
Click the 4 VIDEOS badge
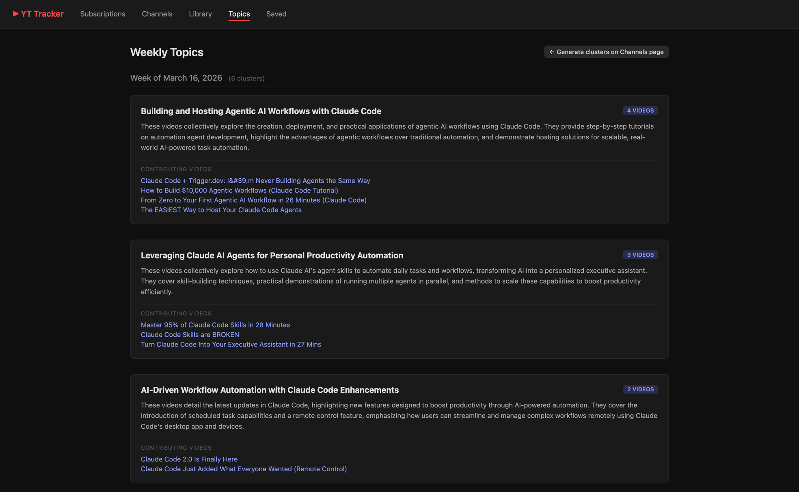pyautogui.click(x=640, y=111)
